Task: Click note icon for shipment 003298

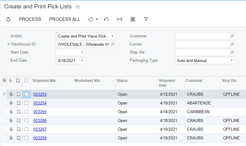Action: tap(18, 138)
